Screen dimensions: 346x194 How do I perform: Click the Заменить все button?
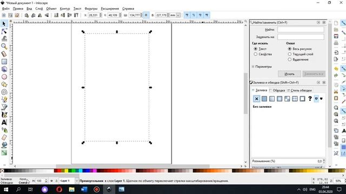(314, 74)
